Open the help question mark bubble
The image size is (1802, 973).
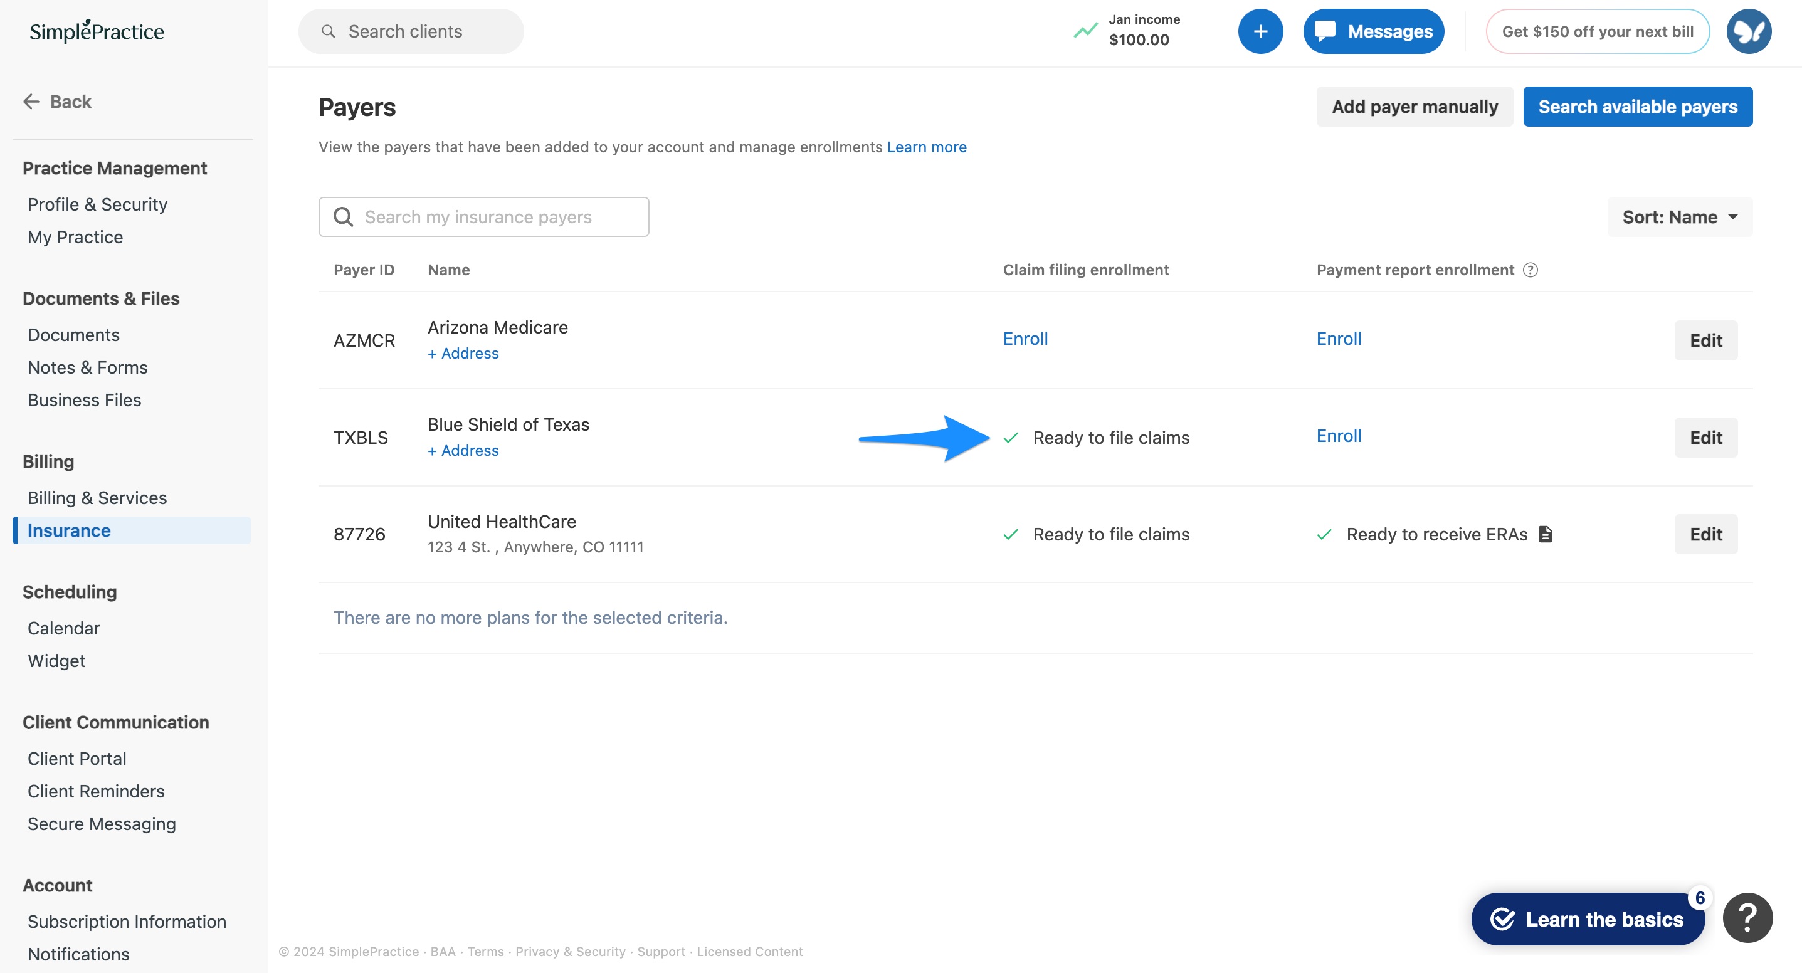coord(1748,917)
